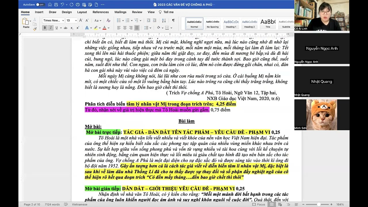Apply the Title style
The width and height of the screenshot is (368, 207).
(268, 24)
